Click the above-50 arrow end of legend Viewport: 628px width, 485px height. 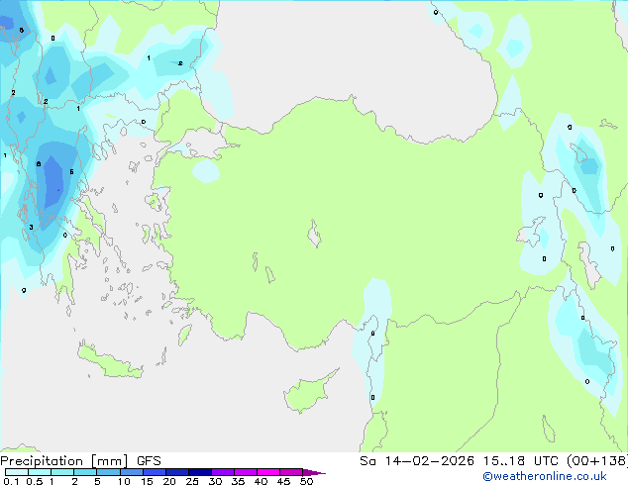click(314, 472)
